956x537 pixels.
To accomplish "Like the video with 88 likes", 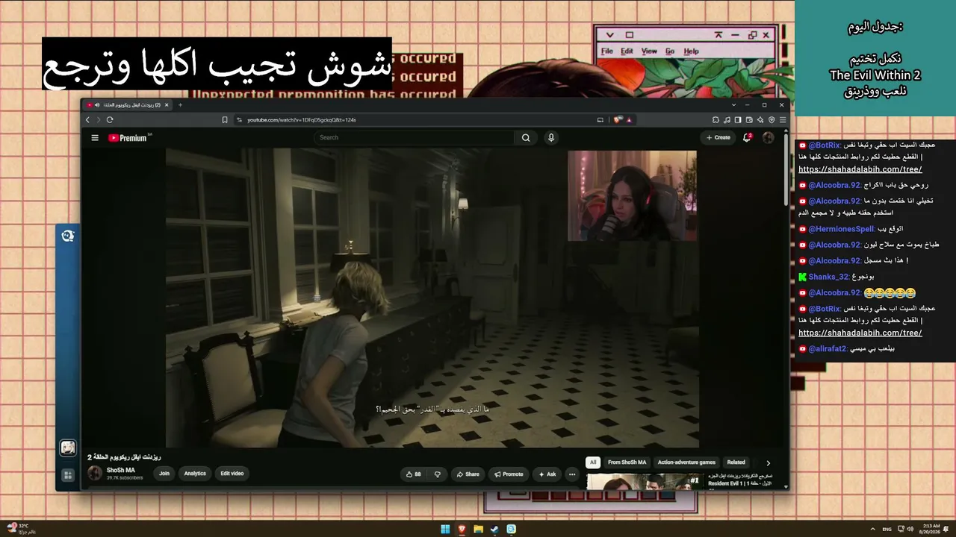I will pyautogui.click(x=413, y=474).
